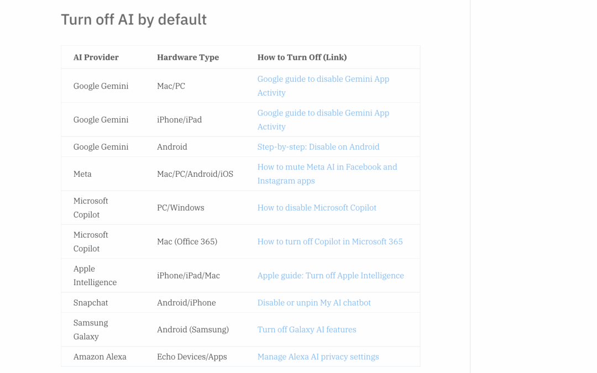Click Disable or unpin My AI chatbot link
Viewport: 597px width, 373px height.
[314, 302]
